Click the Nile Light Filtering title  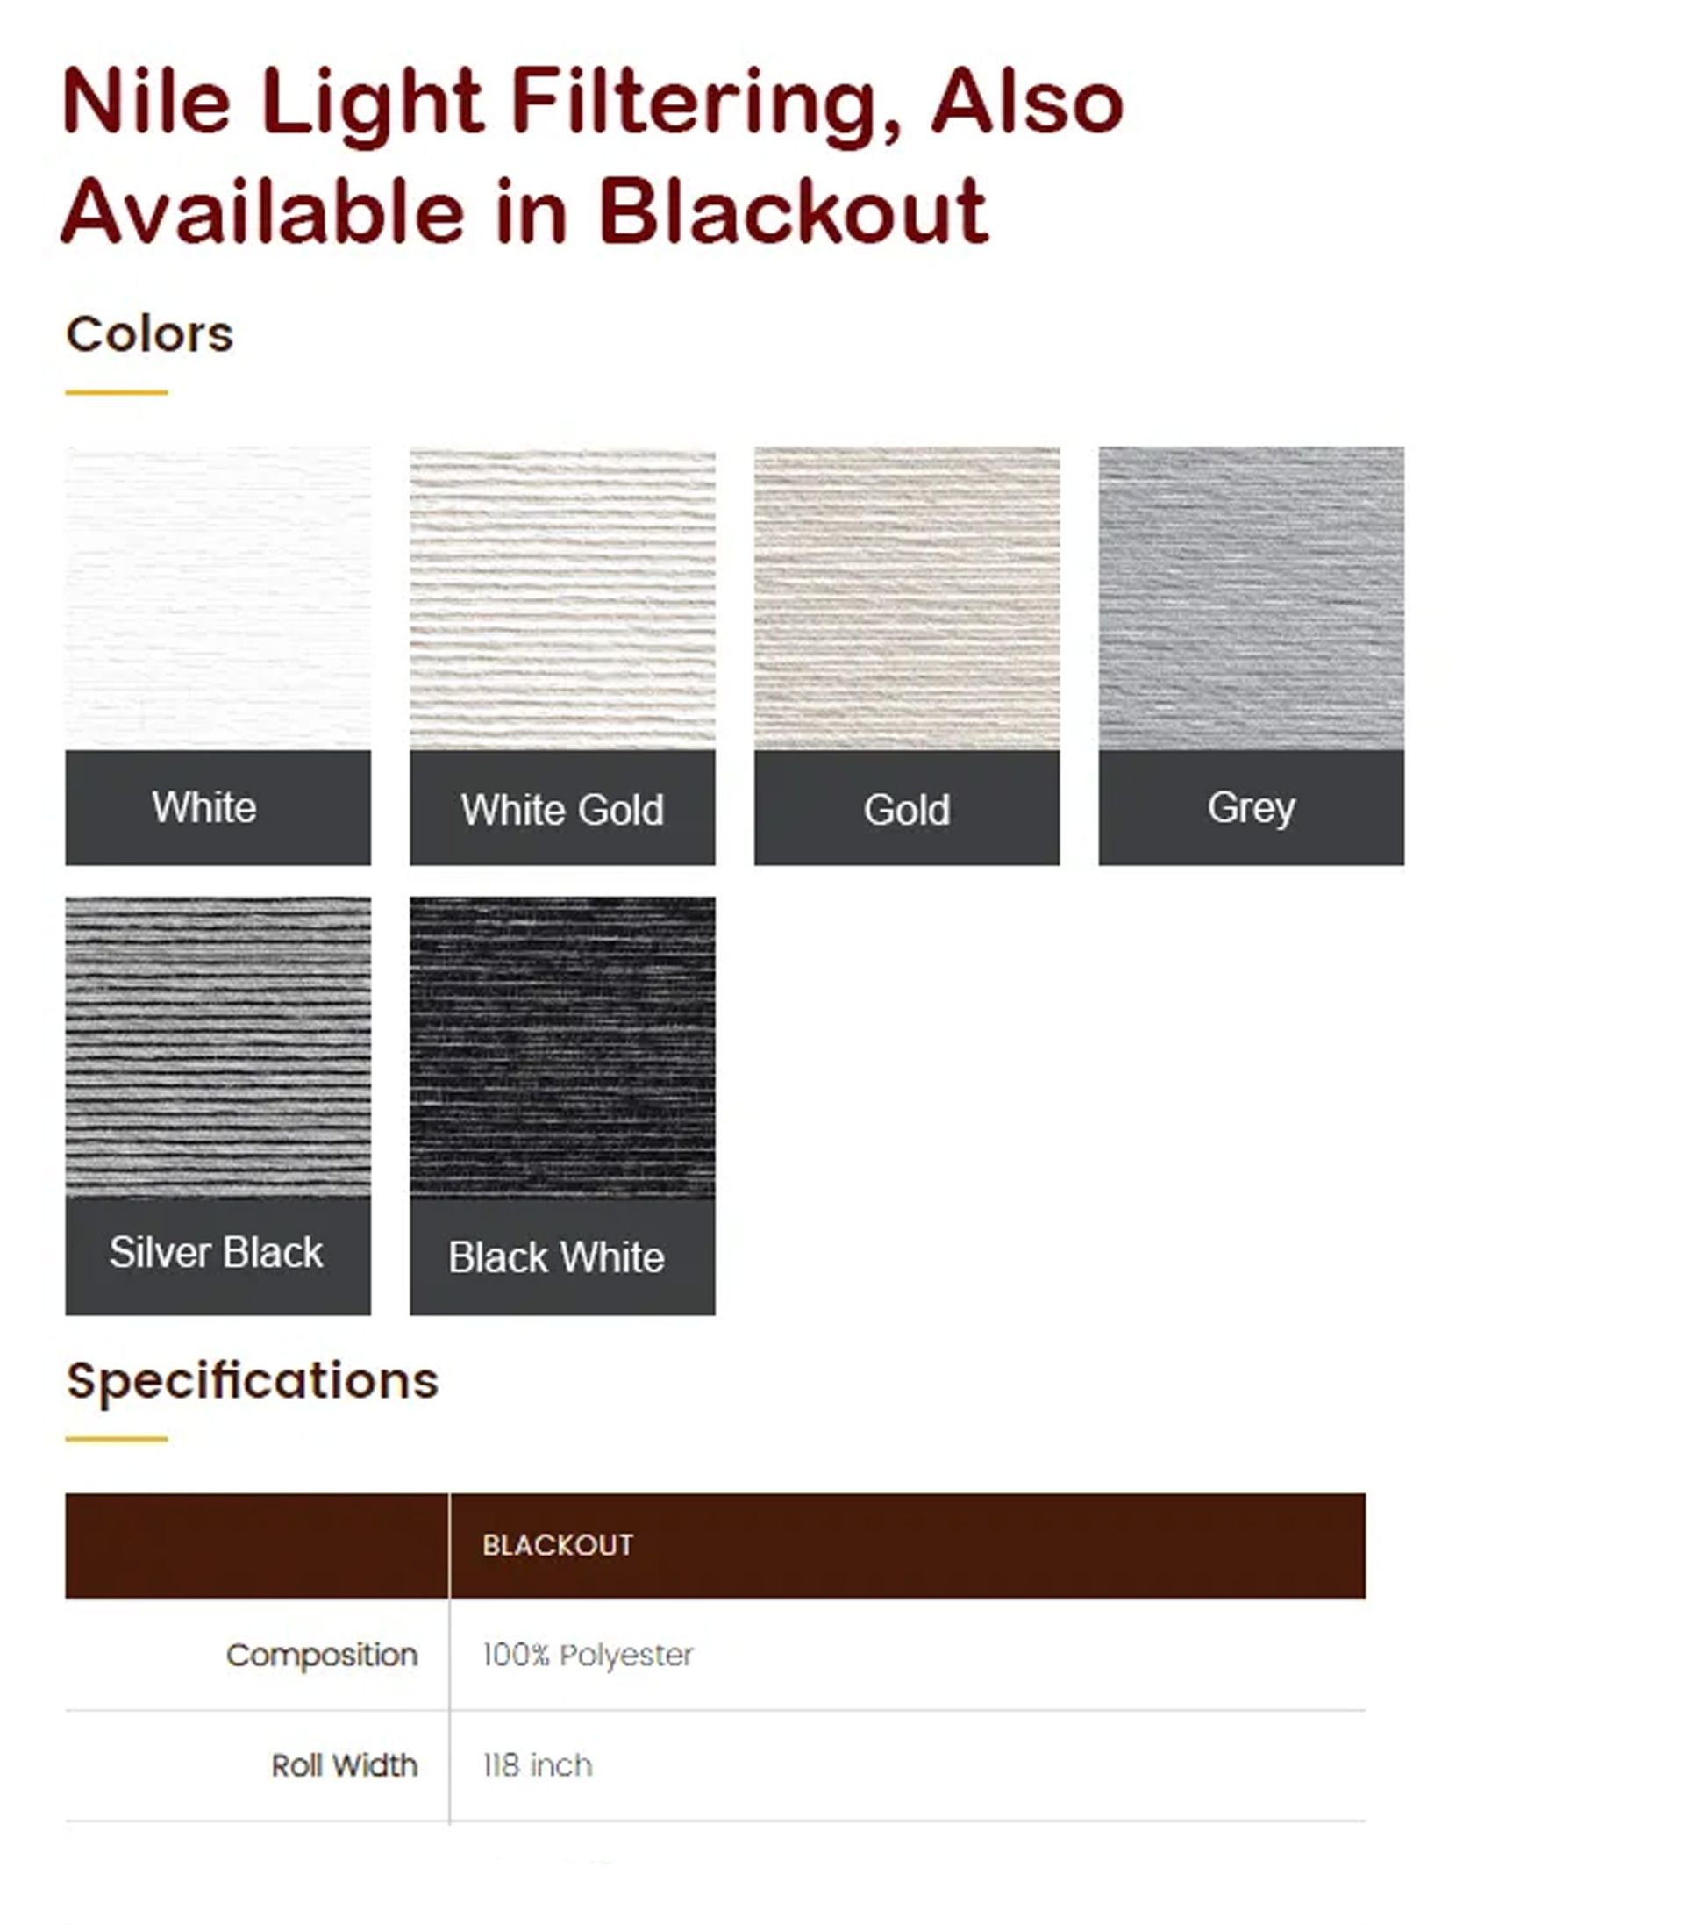coord(592,155)
